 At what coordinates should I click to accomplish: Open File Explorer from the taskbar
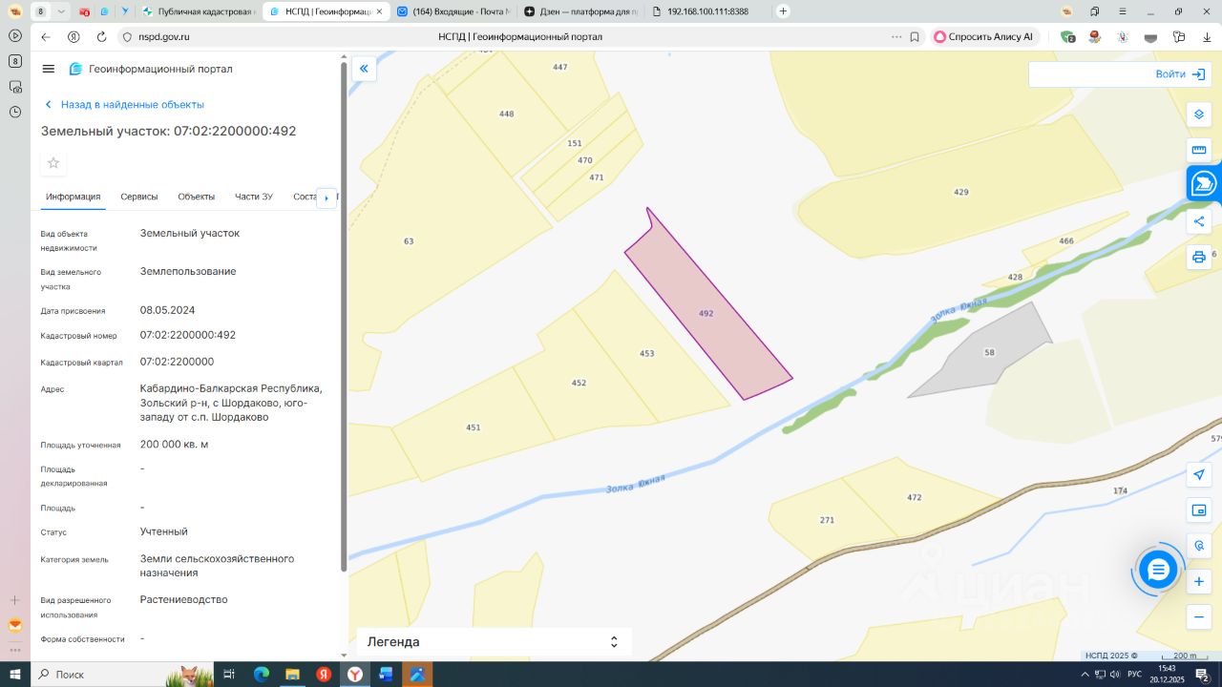[x=292, y=675]
